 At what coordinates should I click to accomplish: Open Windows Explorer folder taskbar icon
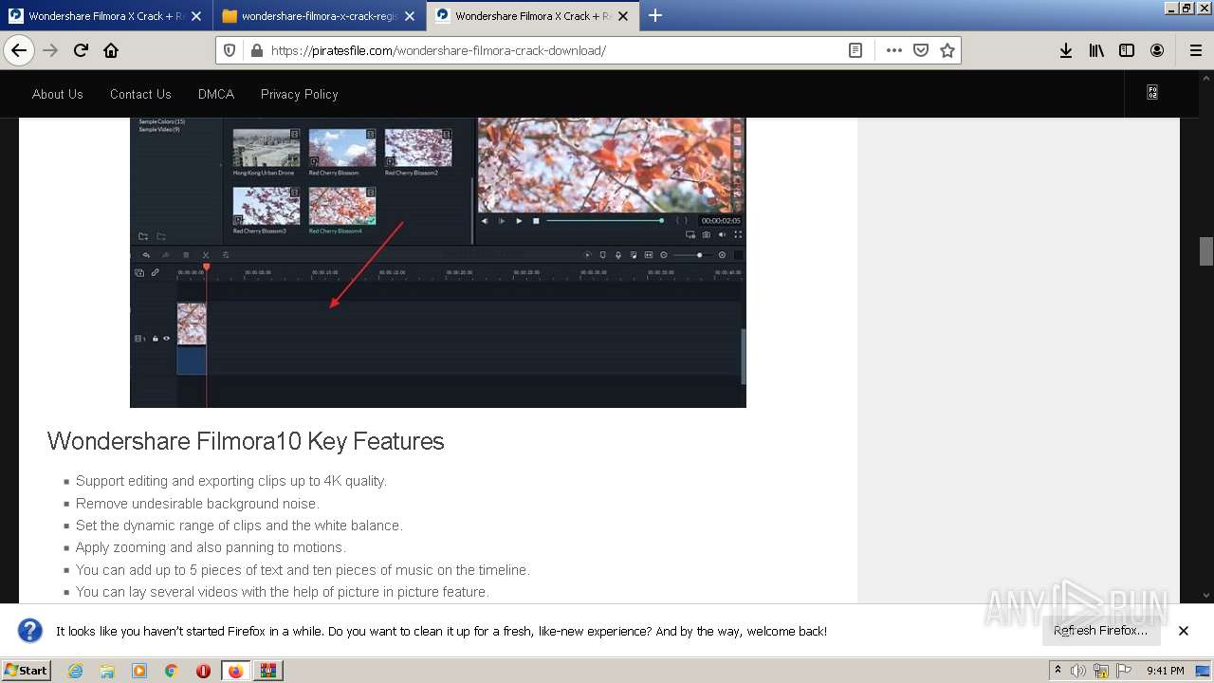(x=107, y=671)
